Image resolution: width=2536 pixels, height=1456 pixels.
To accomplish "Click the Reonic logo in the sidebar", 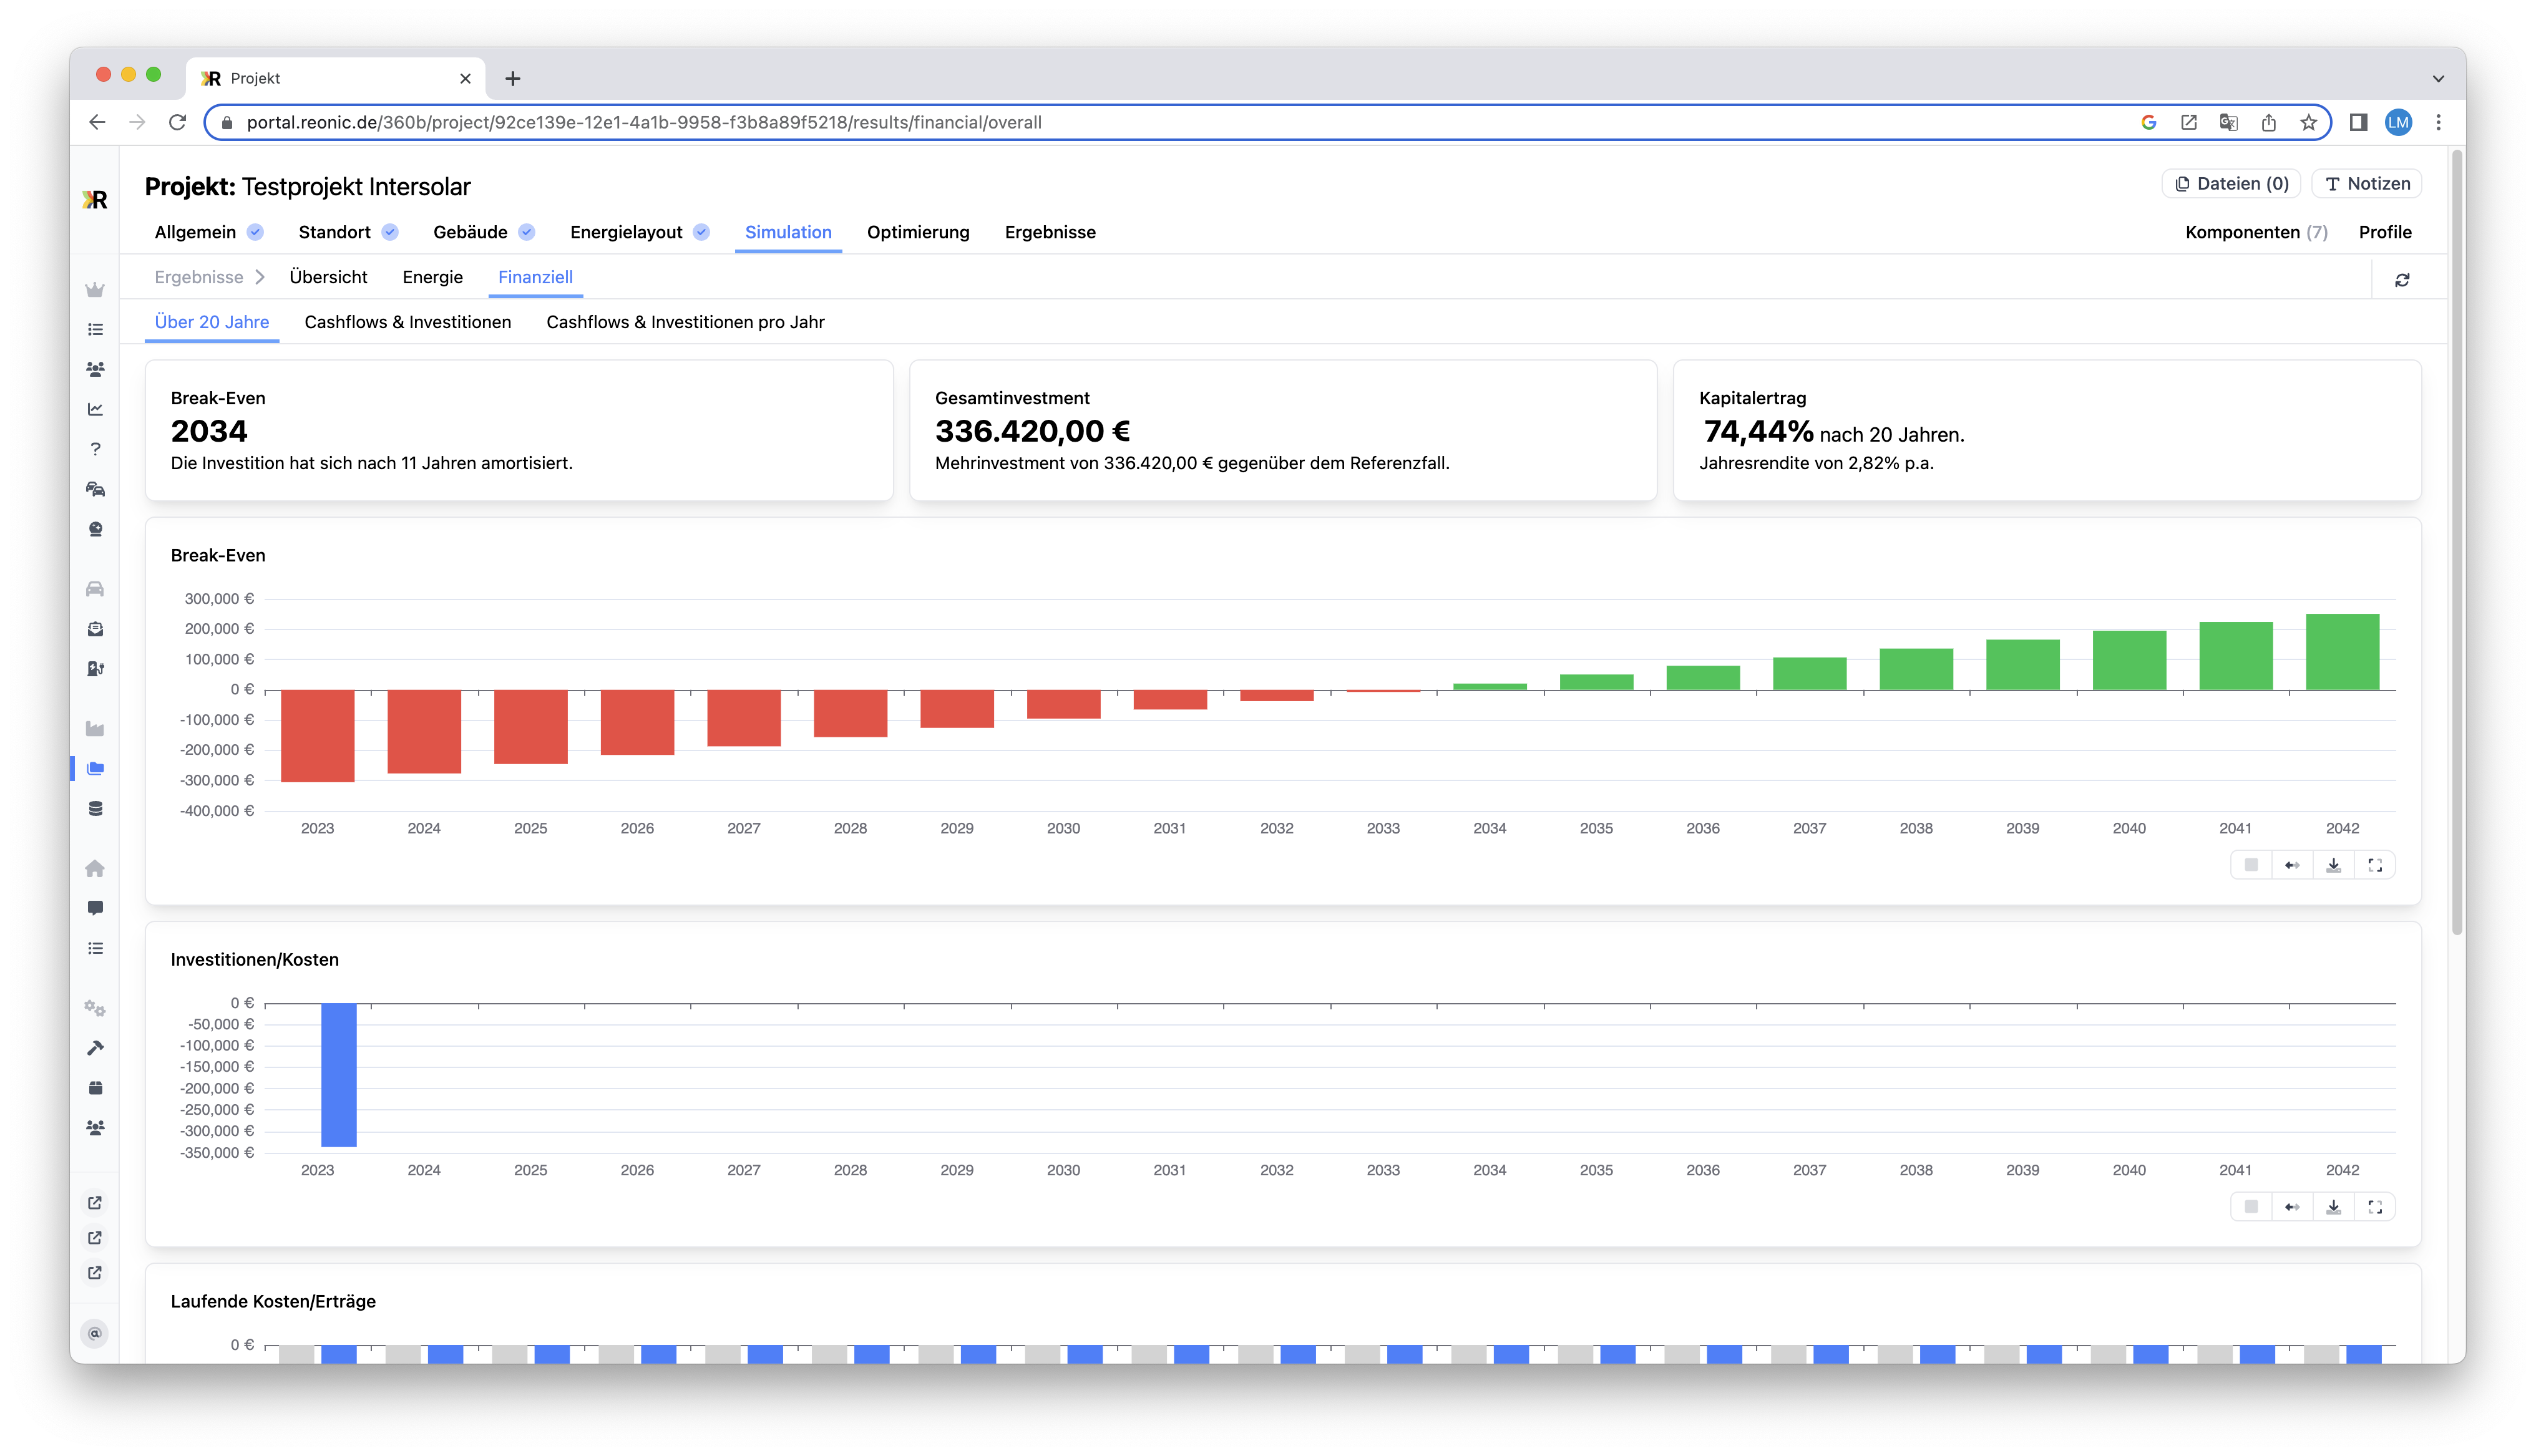I will pos(95,200).
